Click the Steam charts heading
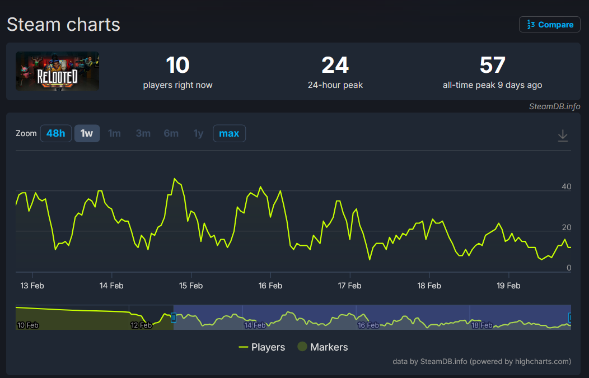Image resolution: width=589 pixels, height=378 pixels. (x=63, y=25)
